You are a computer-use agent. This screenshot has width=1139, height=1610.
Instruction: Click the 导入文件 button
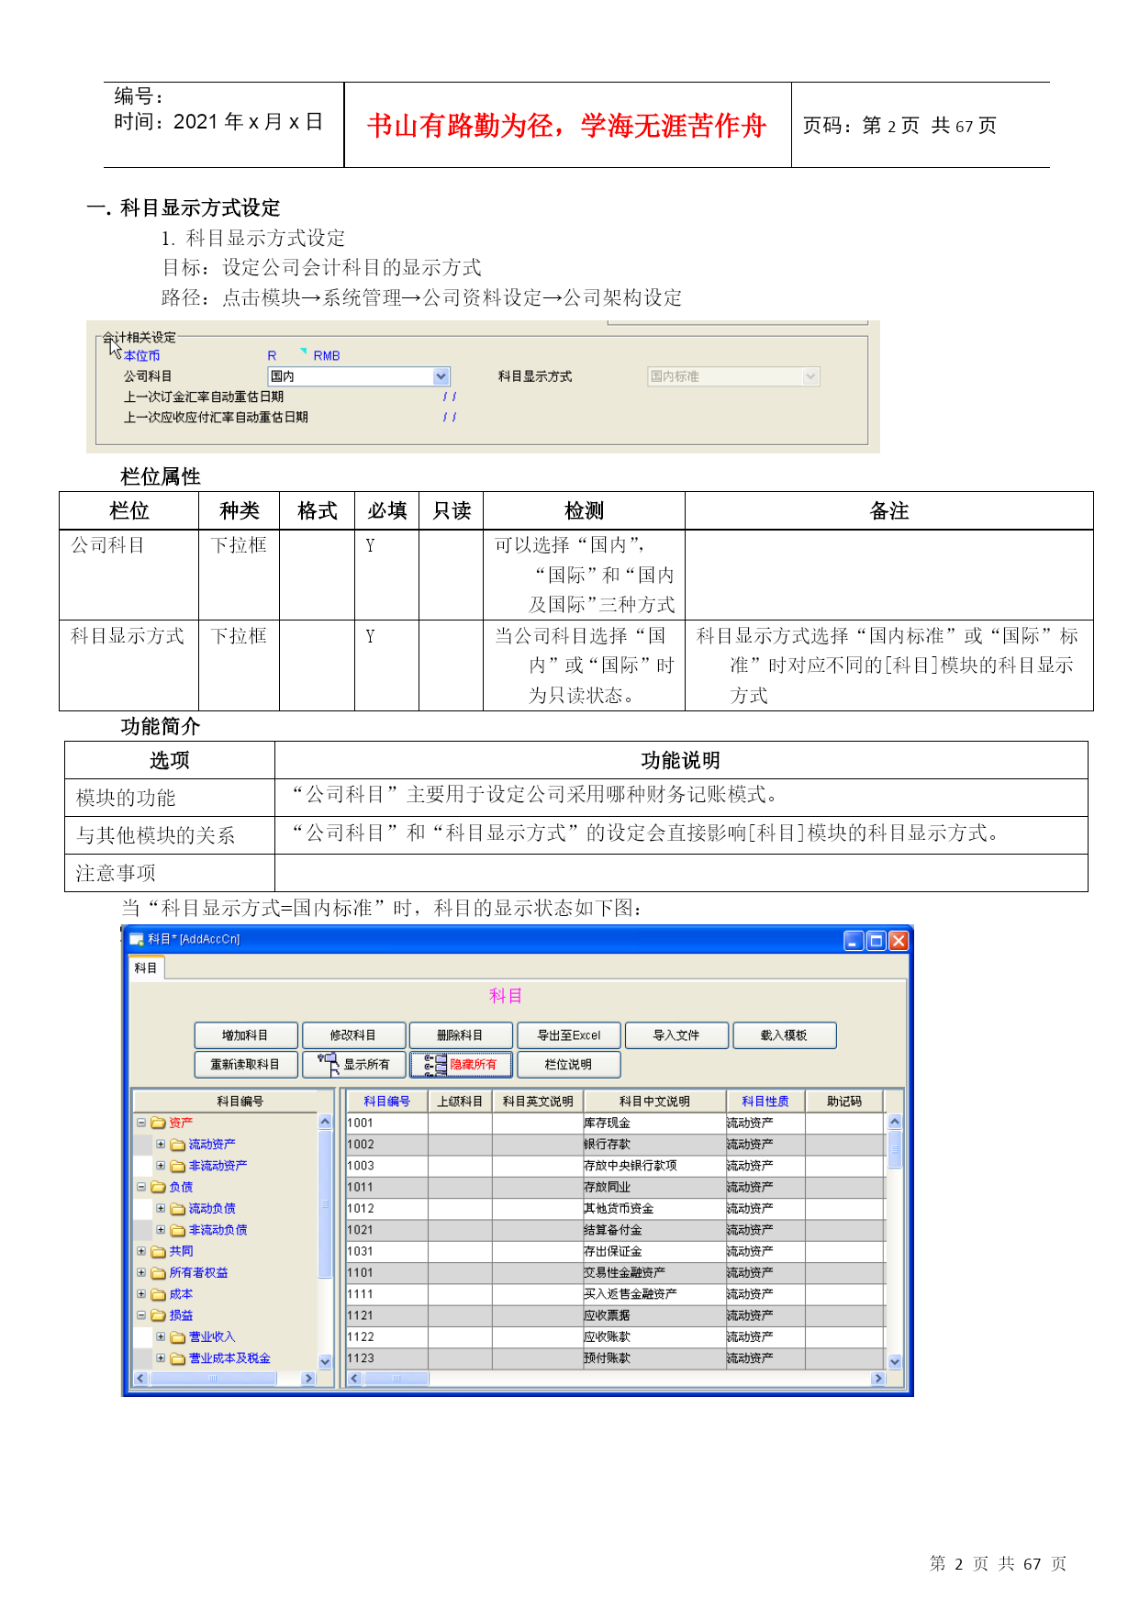pos(676,1035)
